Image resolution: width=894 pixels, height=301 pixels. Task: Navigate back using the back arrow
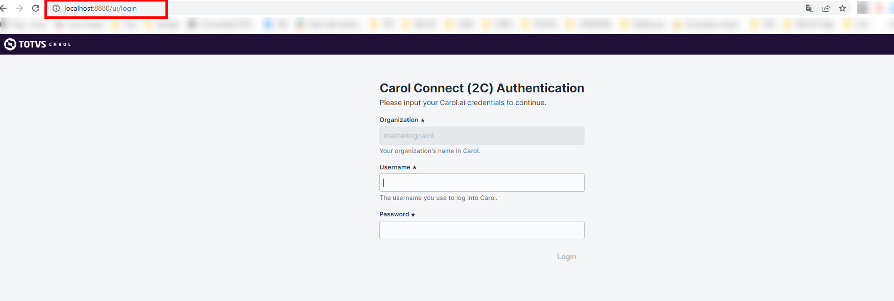pyautogui.click(x=5, y=8)
